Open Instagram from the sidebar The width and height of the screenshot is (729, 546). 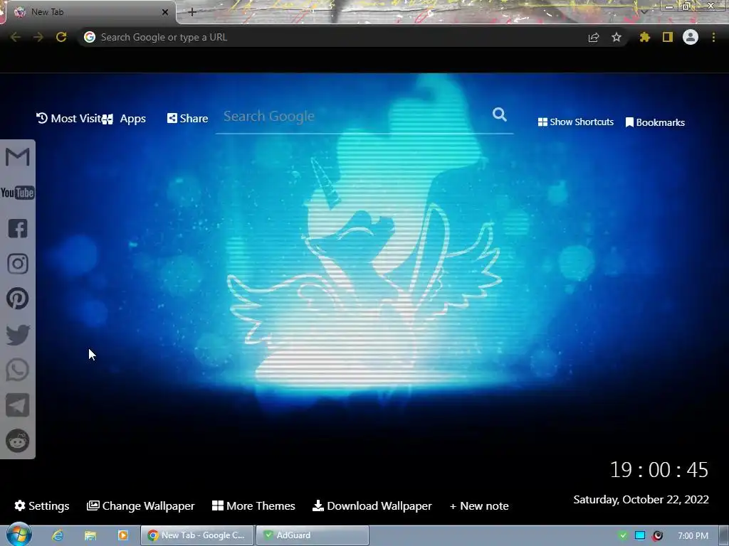(18, 264)
